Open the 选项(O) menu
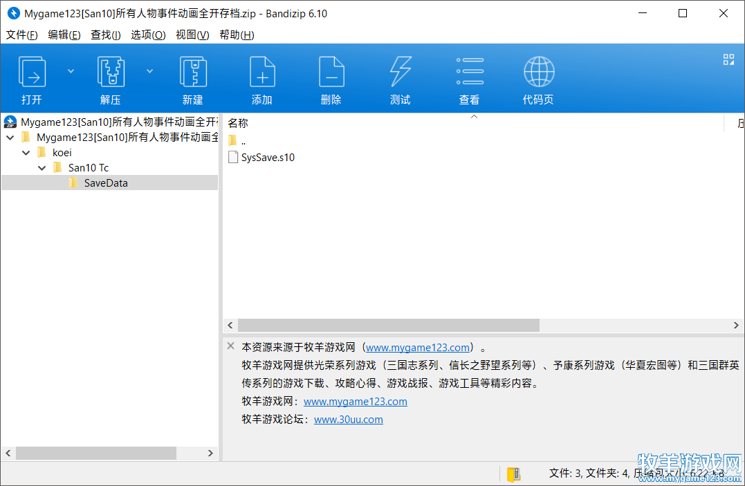The height and width of the screenshot is (486, 745). [x=148, y=35]
